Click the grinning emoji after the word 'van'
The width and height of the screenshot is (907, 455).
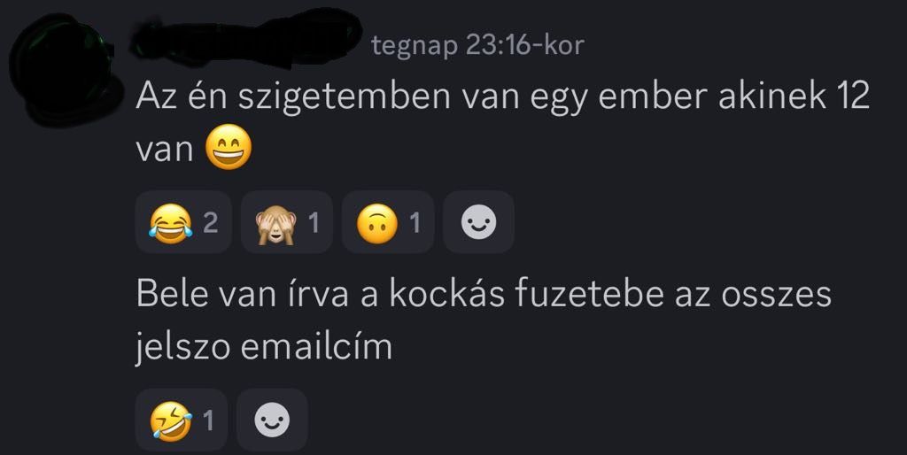pyautogui.click(x=229, y=147)
